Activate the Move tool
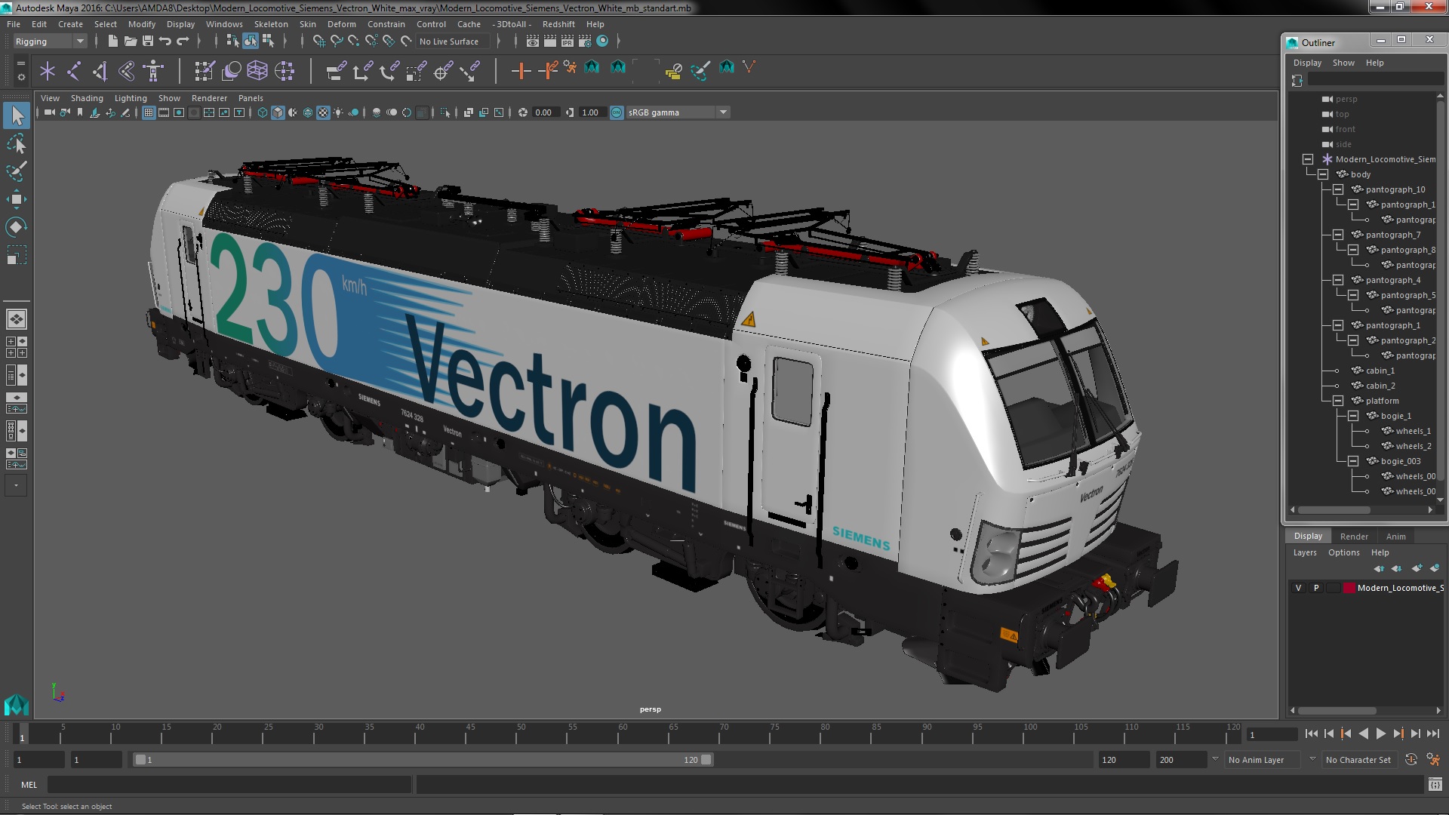The image size is (1449, 815). click(16, 199)
